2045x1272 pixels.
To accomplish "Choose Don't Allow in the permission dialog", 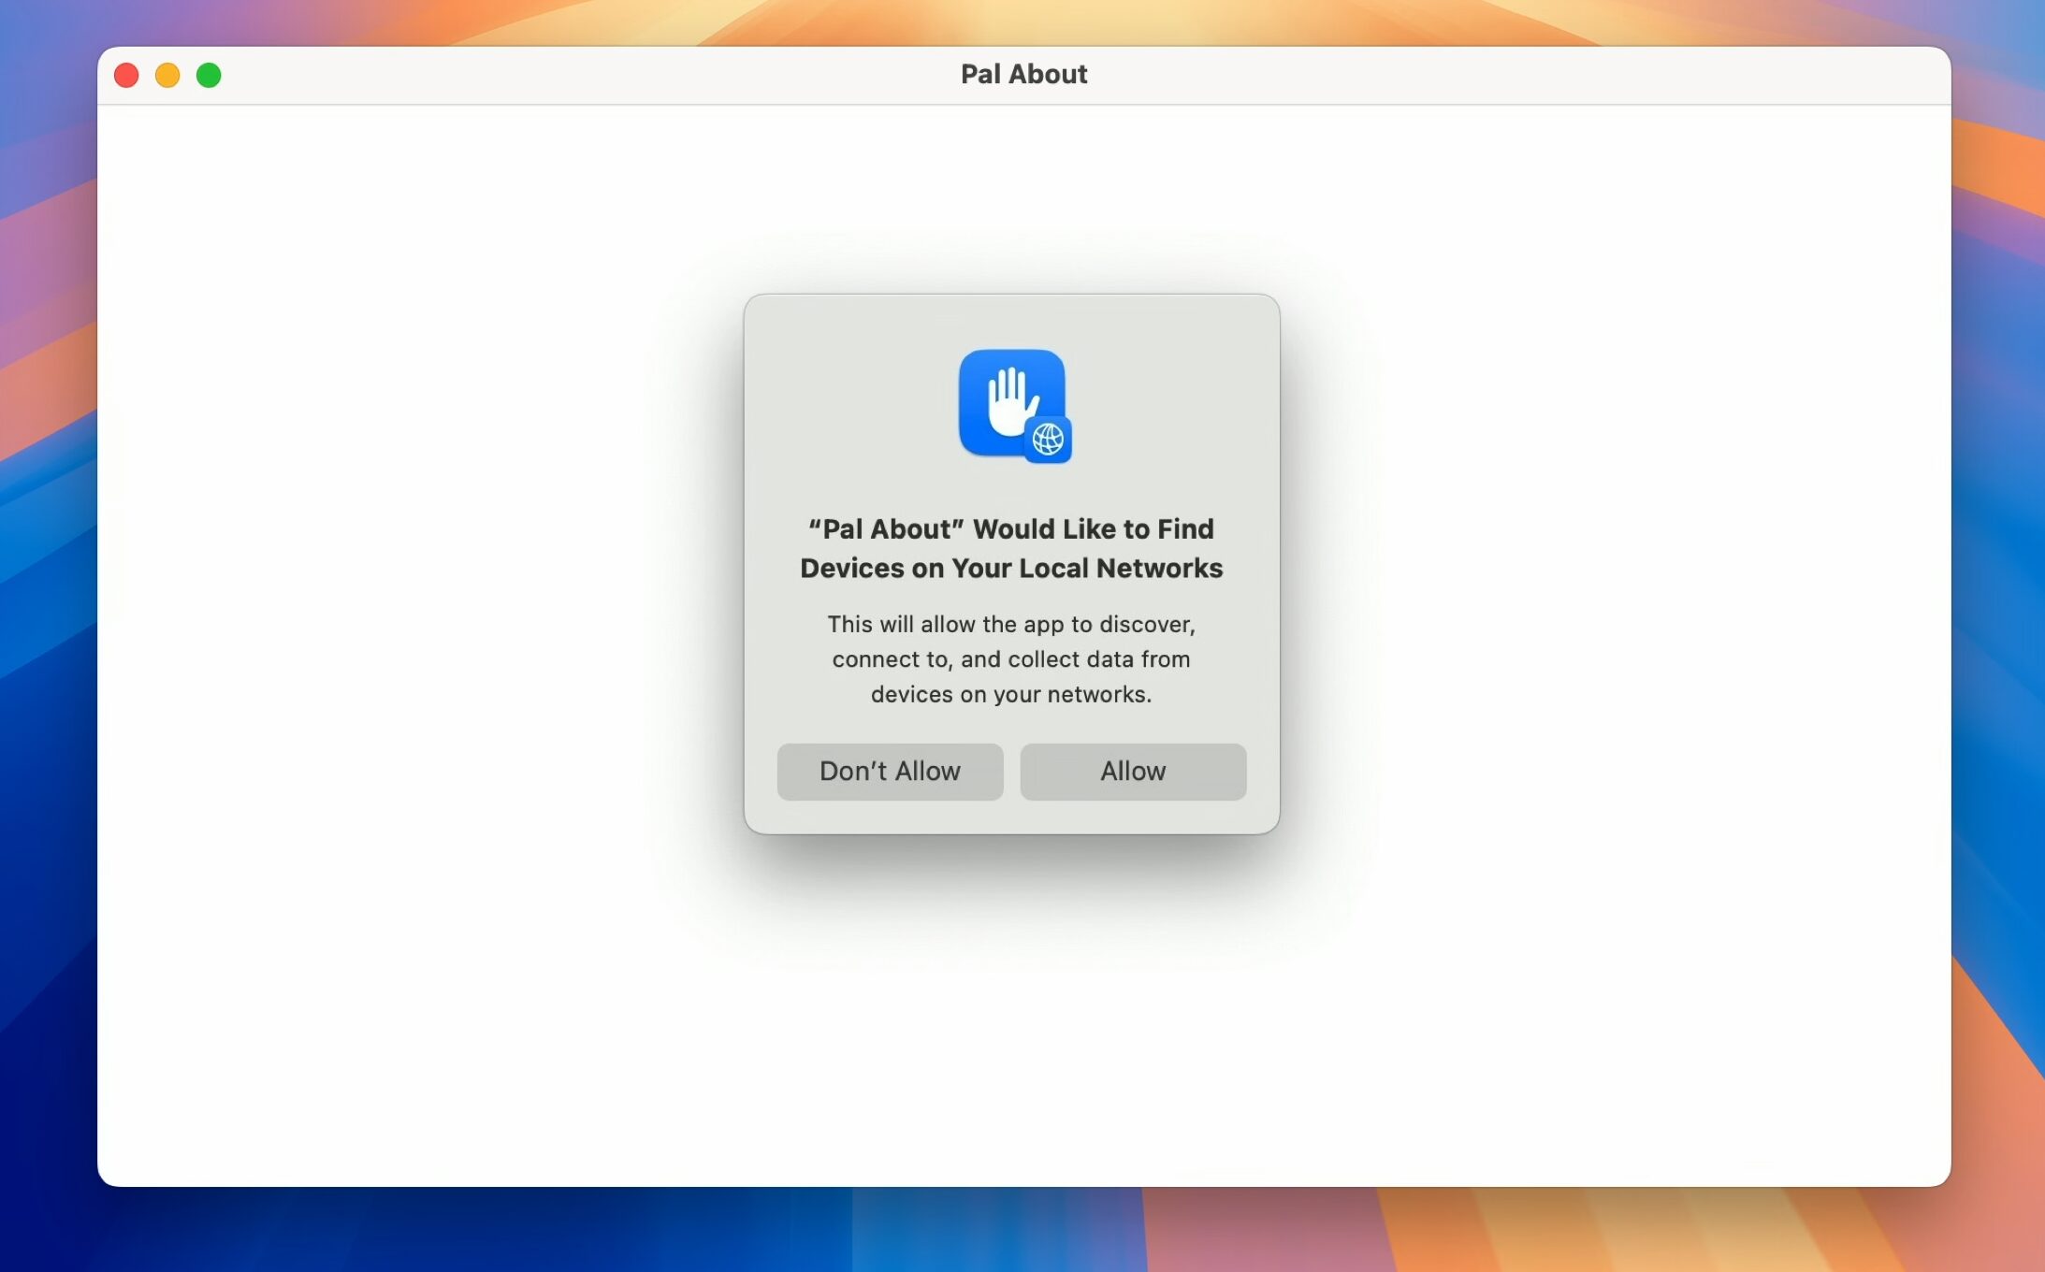I will (x=890, y=772).
